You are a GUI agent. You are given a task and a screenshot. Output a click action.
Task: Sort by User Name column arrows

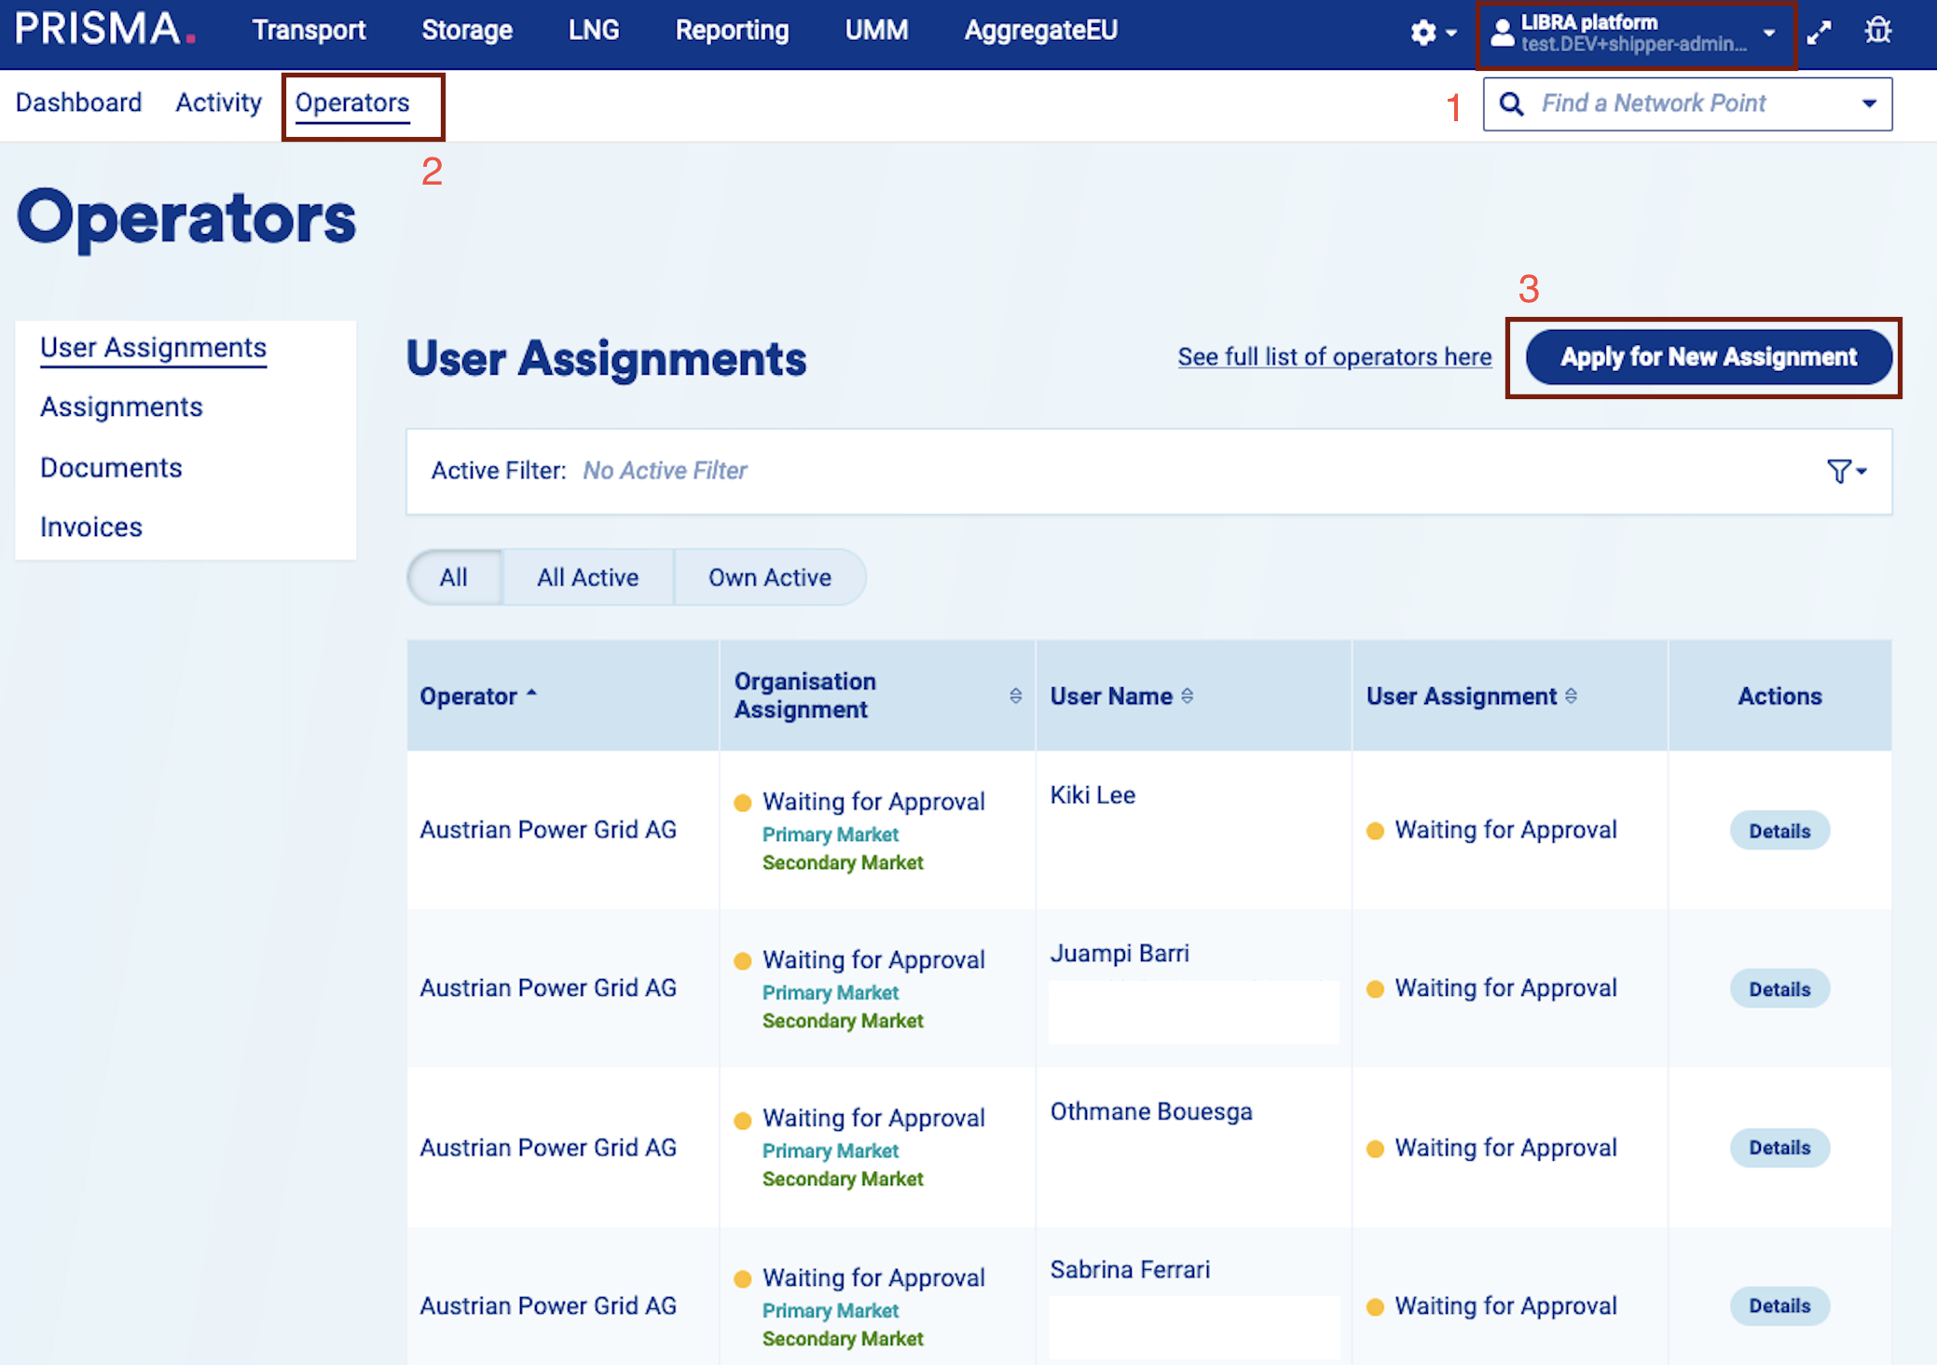(x=1187, y=696)
